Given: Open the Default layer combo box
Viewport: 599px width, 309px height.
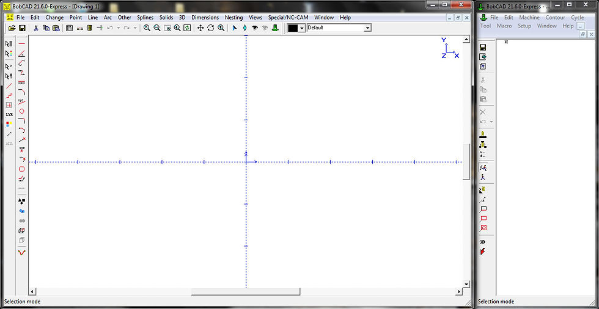Looking at the screenshot, I should 339,28.
